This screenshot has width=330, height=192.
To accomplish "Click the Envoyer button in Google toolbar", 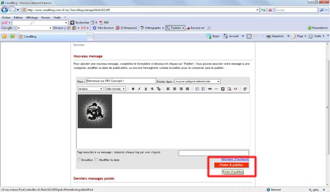I will (58, 28).
